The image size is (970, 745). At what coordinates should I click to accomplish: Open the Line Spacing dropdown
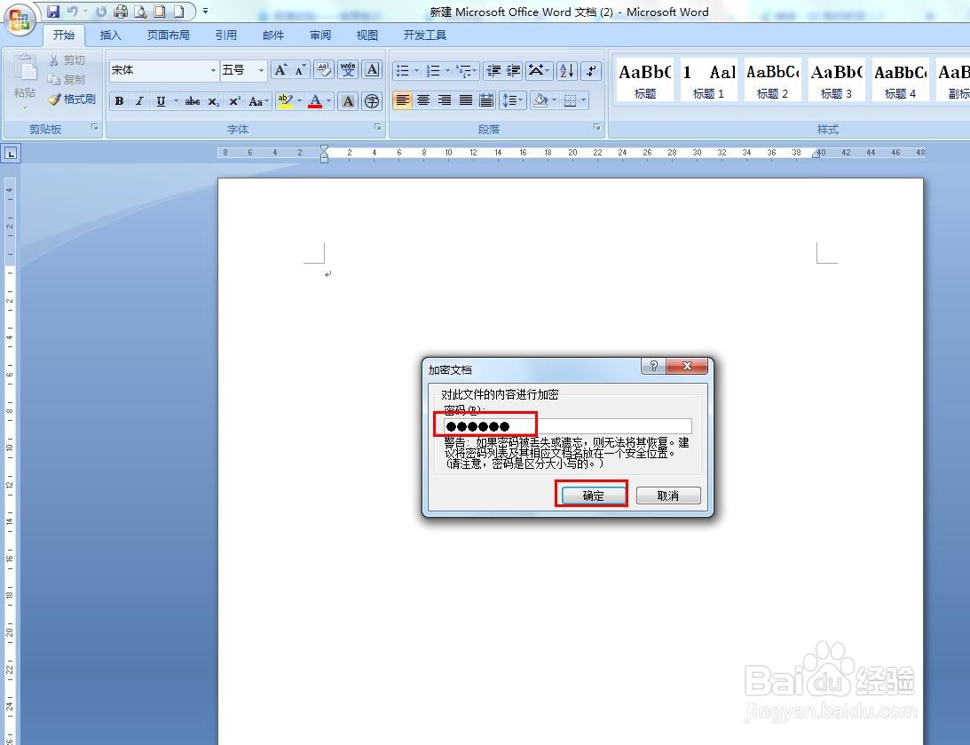[513, 100]
